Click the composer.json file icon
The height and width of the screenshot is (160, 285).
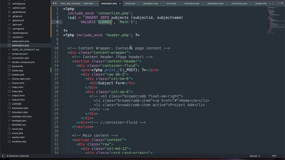click(x=9, y=54)
